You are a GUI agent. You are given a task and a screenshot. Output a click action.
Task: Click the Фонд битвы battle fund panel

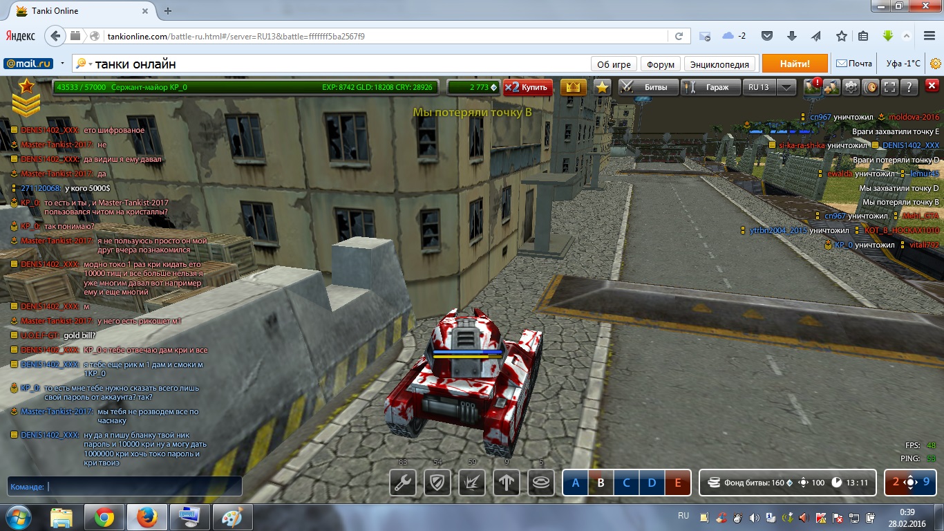pos(789,483)
